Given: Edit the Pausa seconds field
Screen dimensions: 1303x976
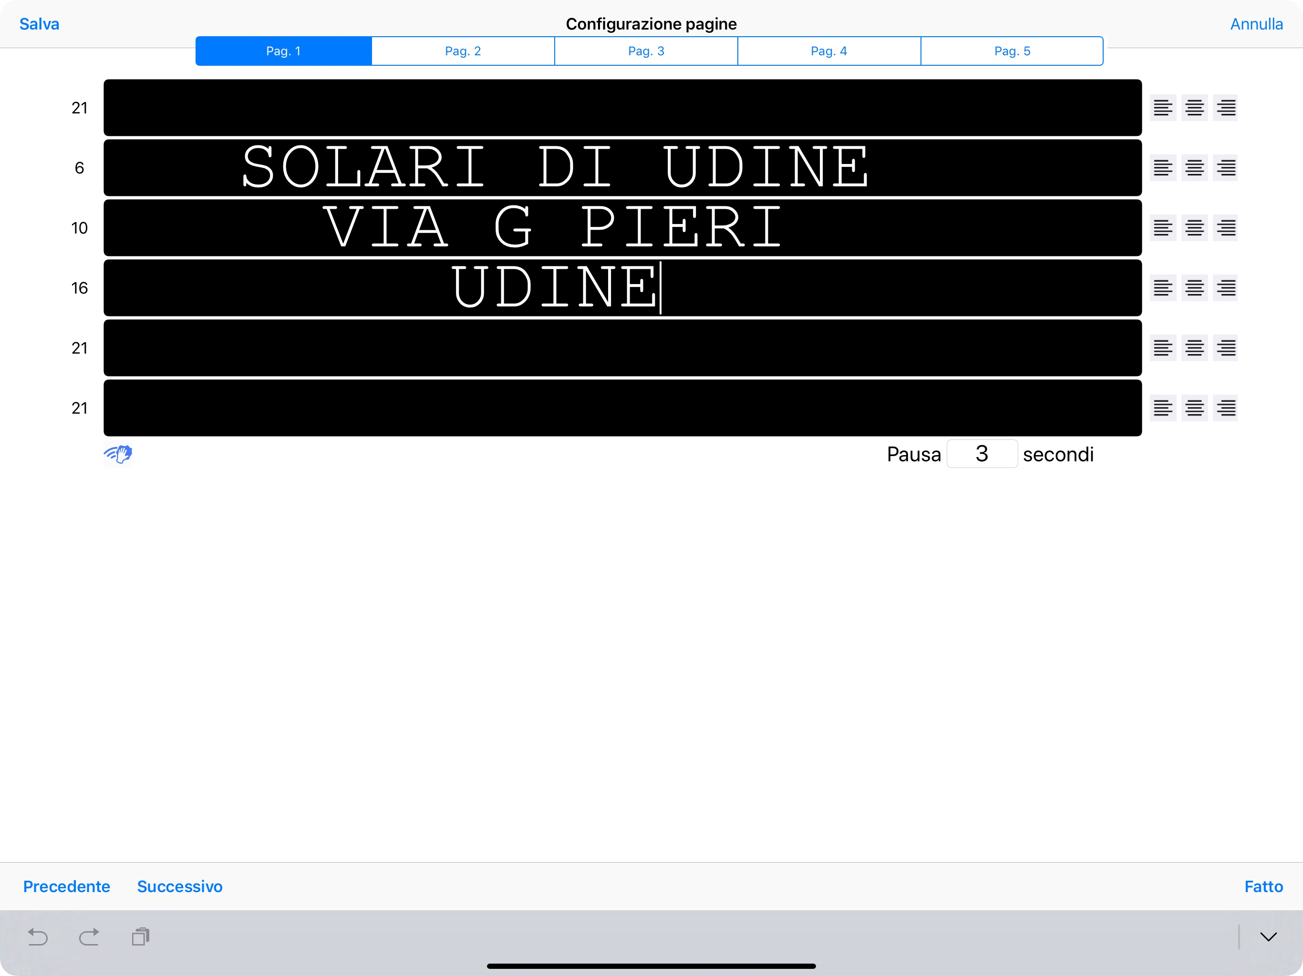Looking at the screenshot, I should coord(982,454).
